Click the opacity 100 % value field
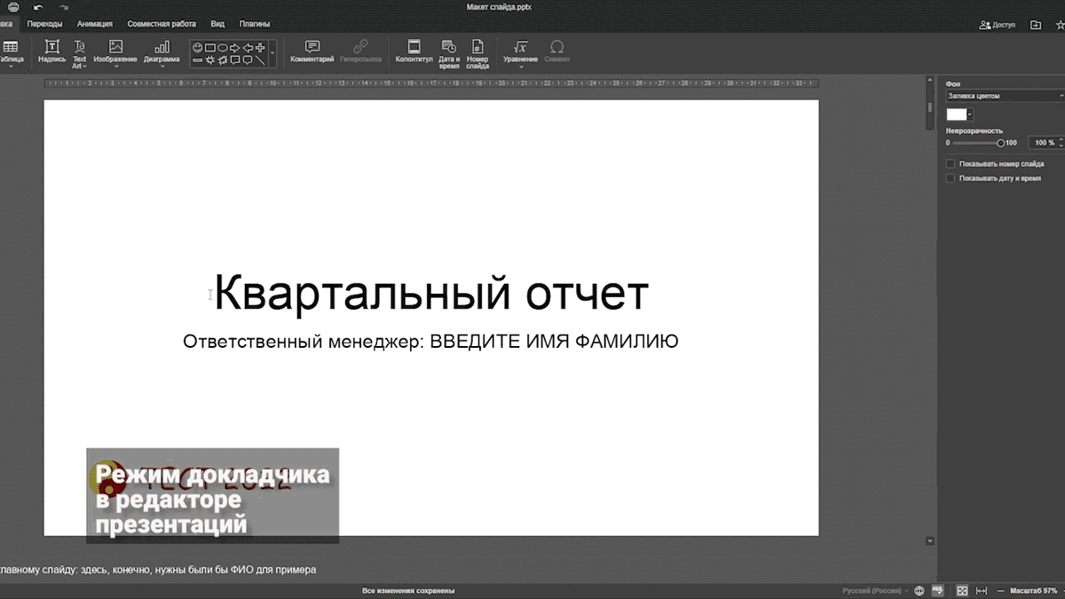 1042,142
